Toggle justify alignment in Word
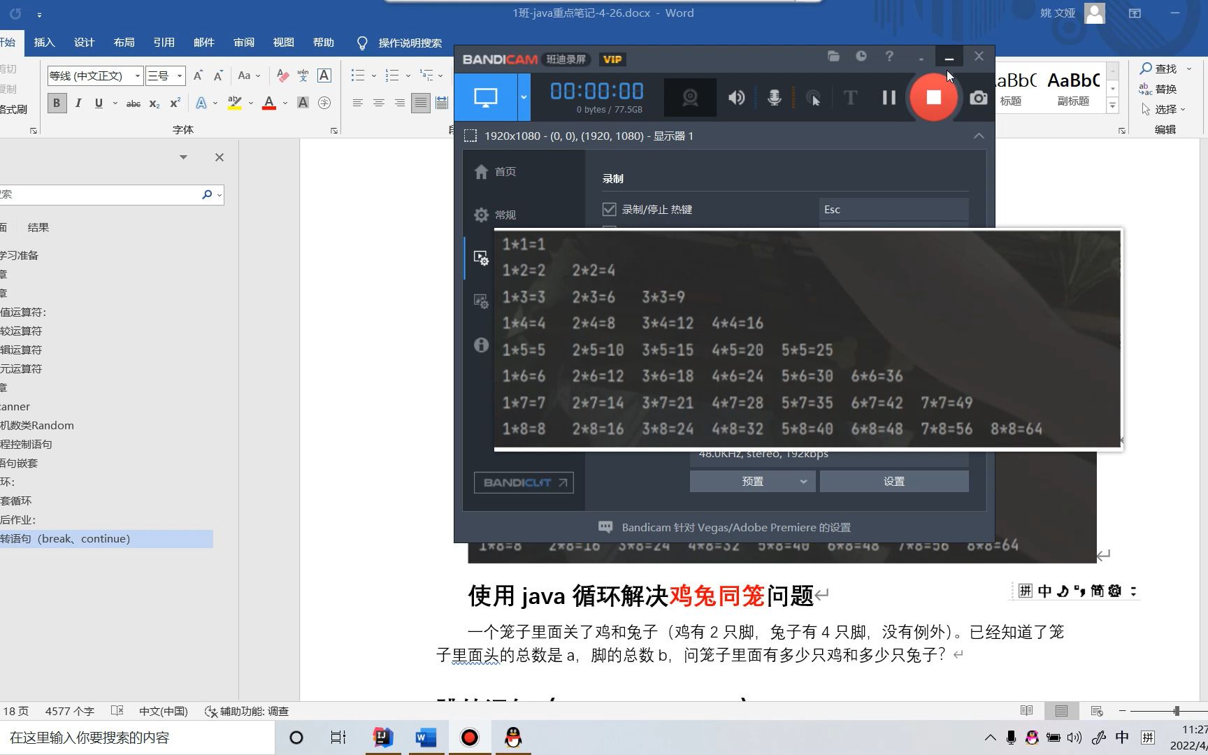This screenshot has width=1208, height=755. 420,103
